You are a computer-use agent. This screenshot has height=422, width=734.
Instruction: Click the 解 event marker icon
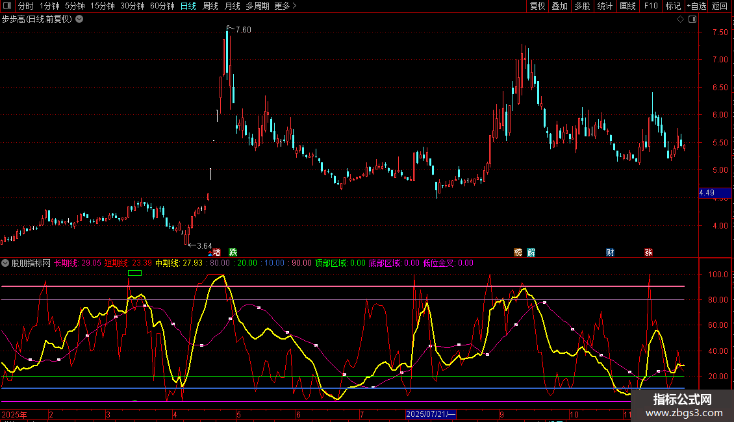pyautogui.click(x=531, y=252)
